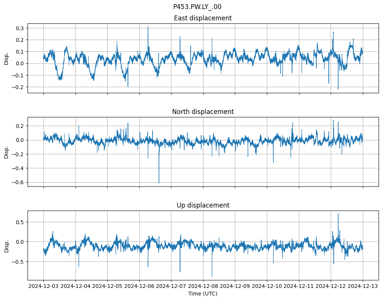The image size is (382, 300).
Task: Click the highest peak in East plot
Action: click(x=148, y=27)
